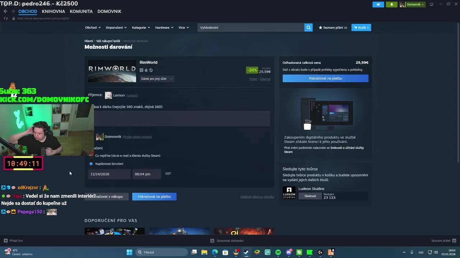Open the Kick app from the taskbar
Viewport: 460px width, 258px height.
pos(310,252)
